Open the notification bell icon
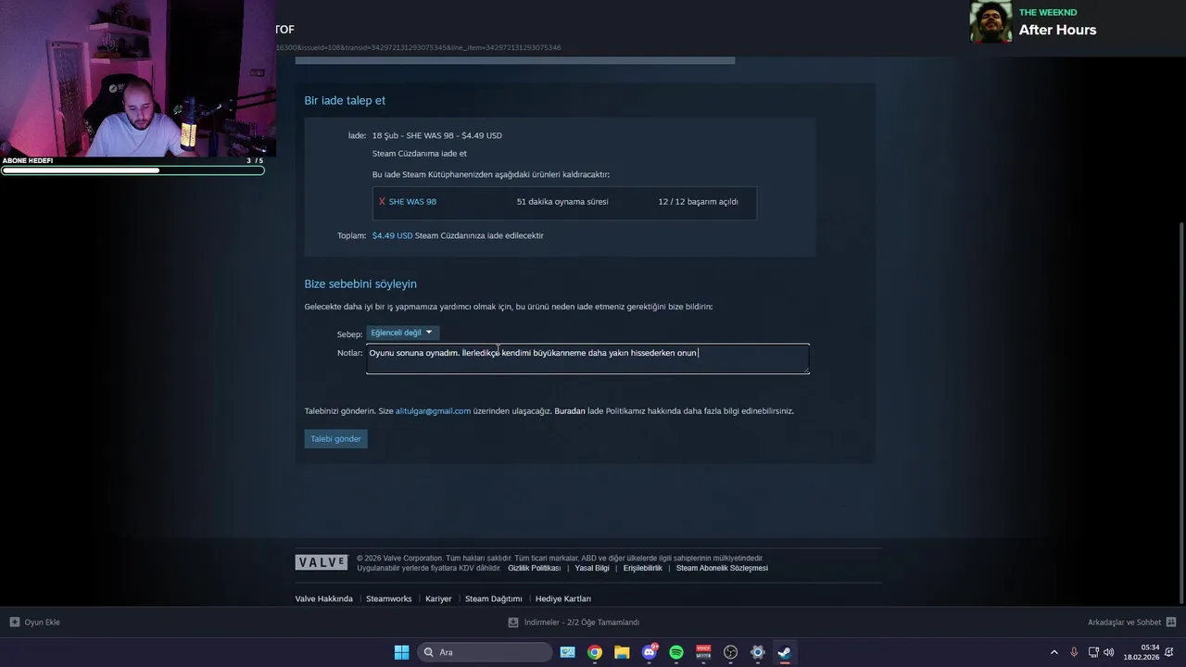 1169,652
